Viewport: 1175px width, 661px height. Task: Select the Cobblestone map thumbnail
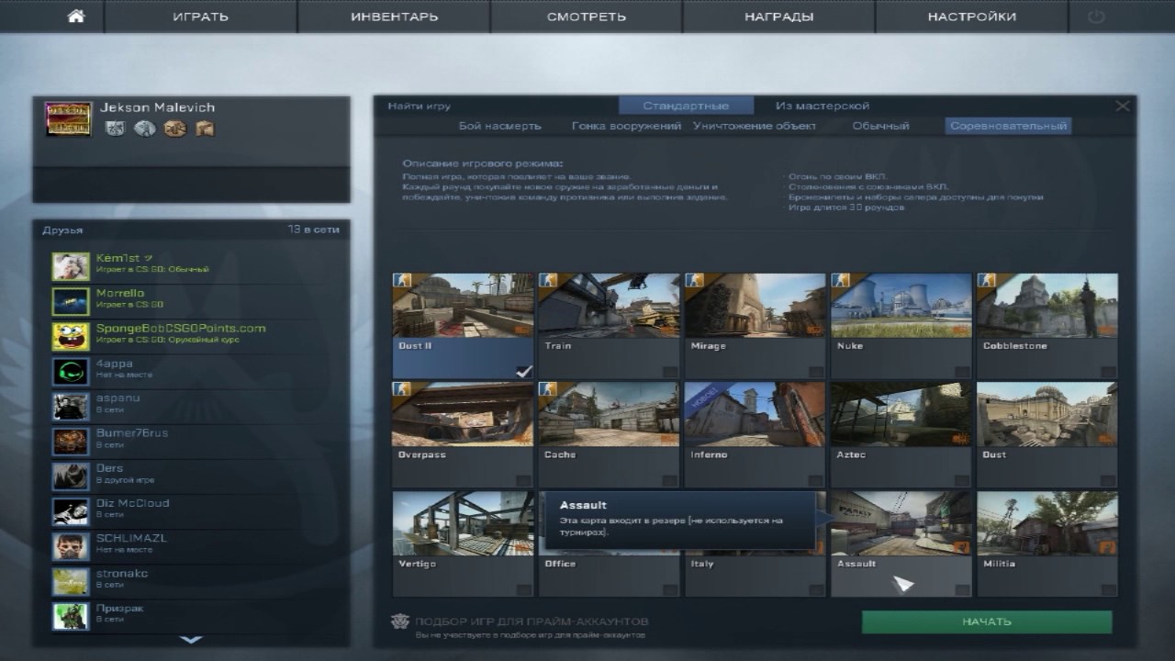coord(1047,306)
